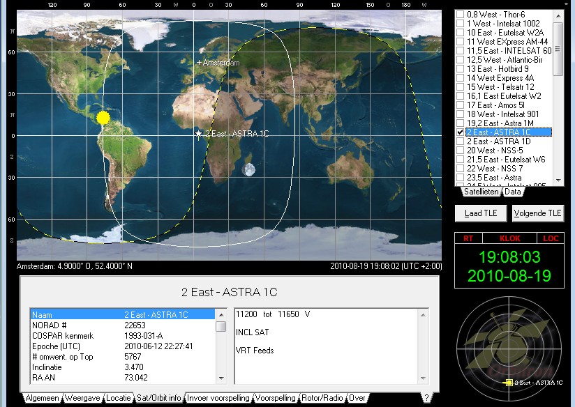This screenshot has width=575, height=407.
Task: Check the 22 West - NSS 7 box
Action: tap(460, 169)
